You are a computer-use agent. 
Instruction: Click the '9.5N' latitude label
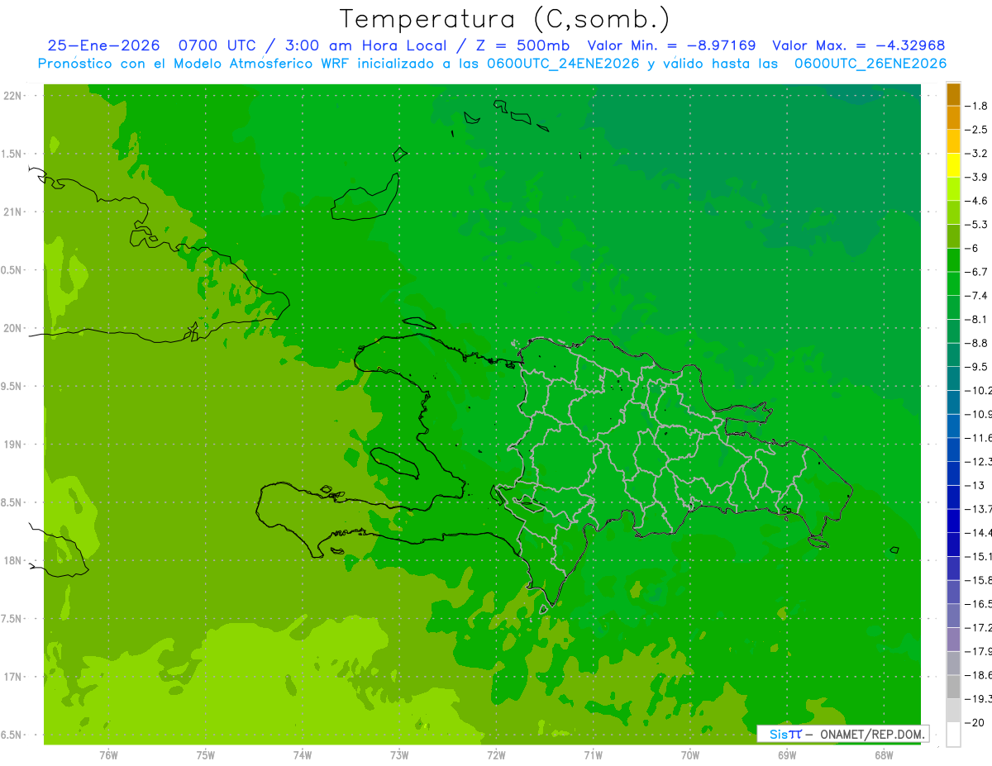[x=12, y=386]
